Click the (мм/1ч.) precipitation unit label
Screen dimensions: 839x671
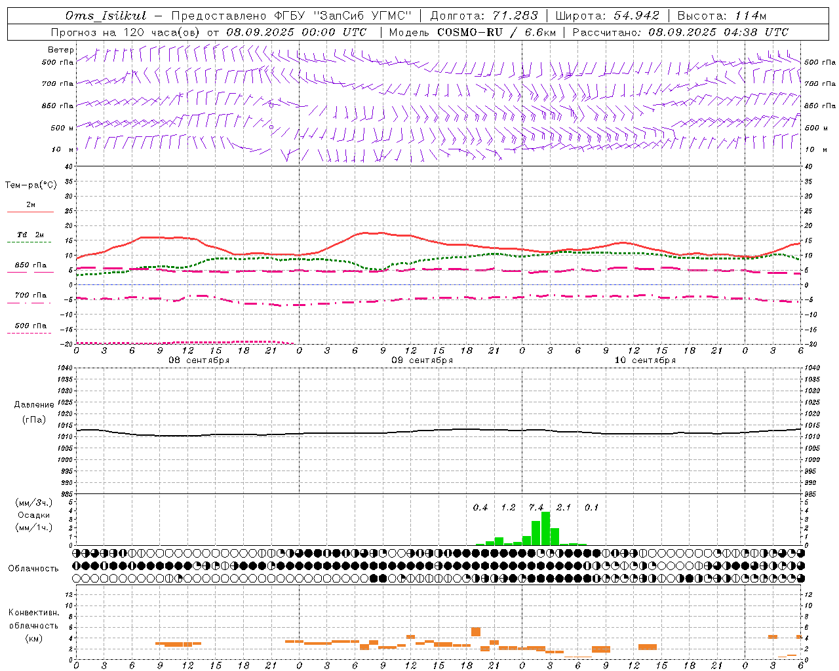[x=34, y=527]
